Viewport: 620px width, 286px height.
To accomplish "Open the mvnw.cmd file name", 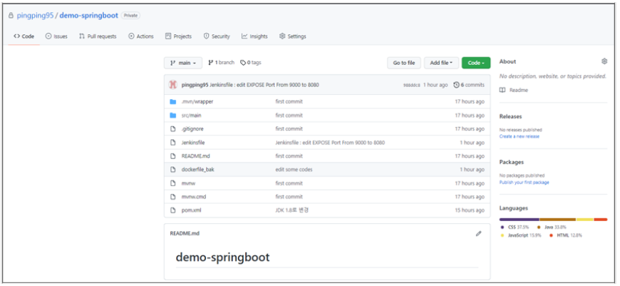I will (194, 197).
